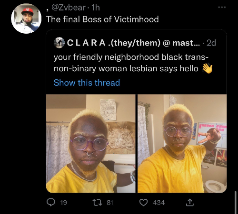Click the waving hand emoji
This screenshot has height=214, width=238.
pos(208,68)
